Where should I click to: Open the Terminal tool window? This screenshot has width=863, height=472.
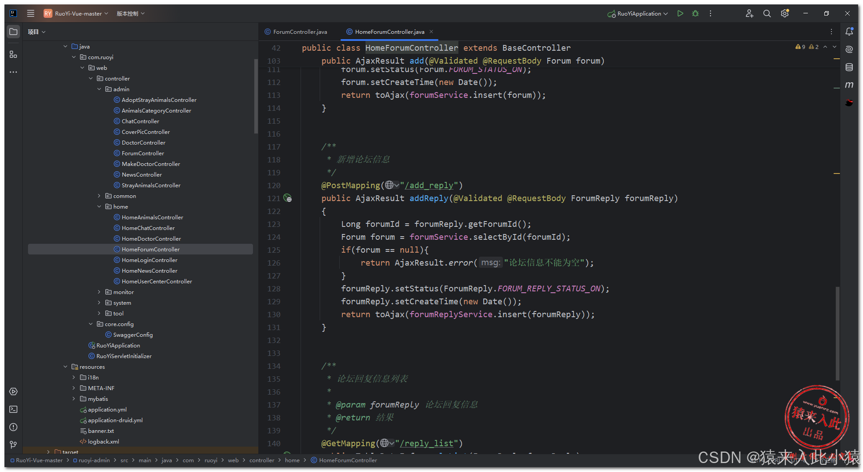(x=13, y=409)
